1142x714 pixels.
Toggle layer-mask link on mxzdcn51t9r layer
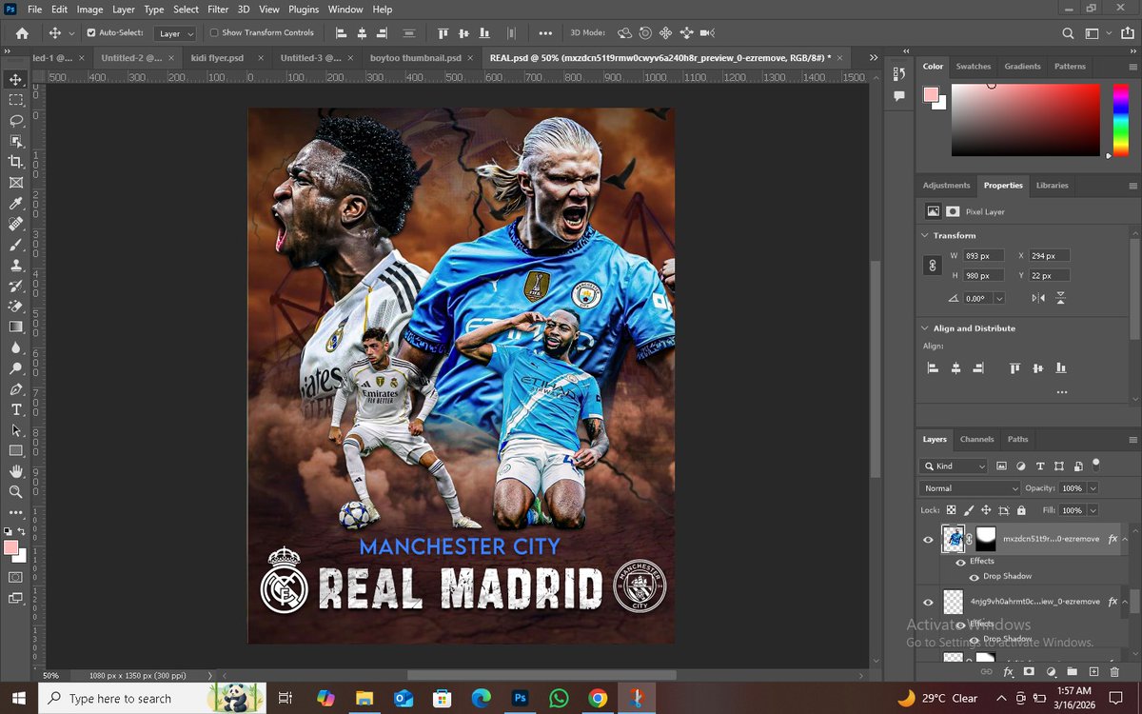pos(970,540)
